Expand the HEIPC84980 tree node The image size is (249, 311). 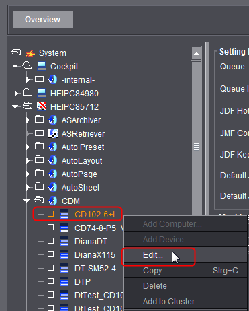16,93
